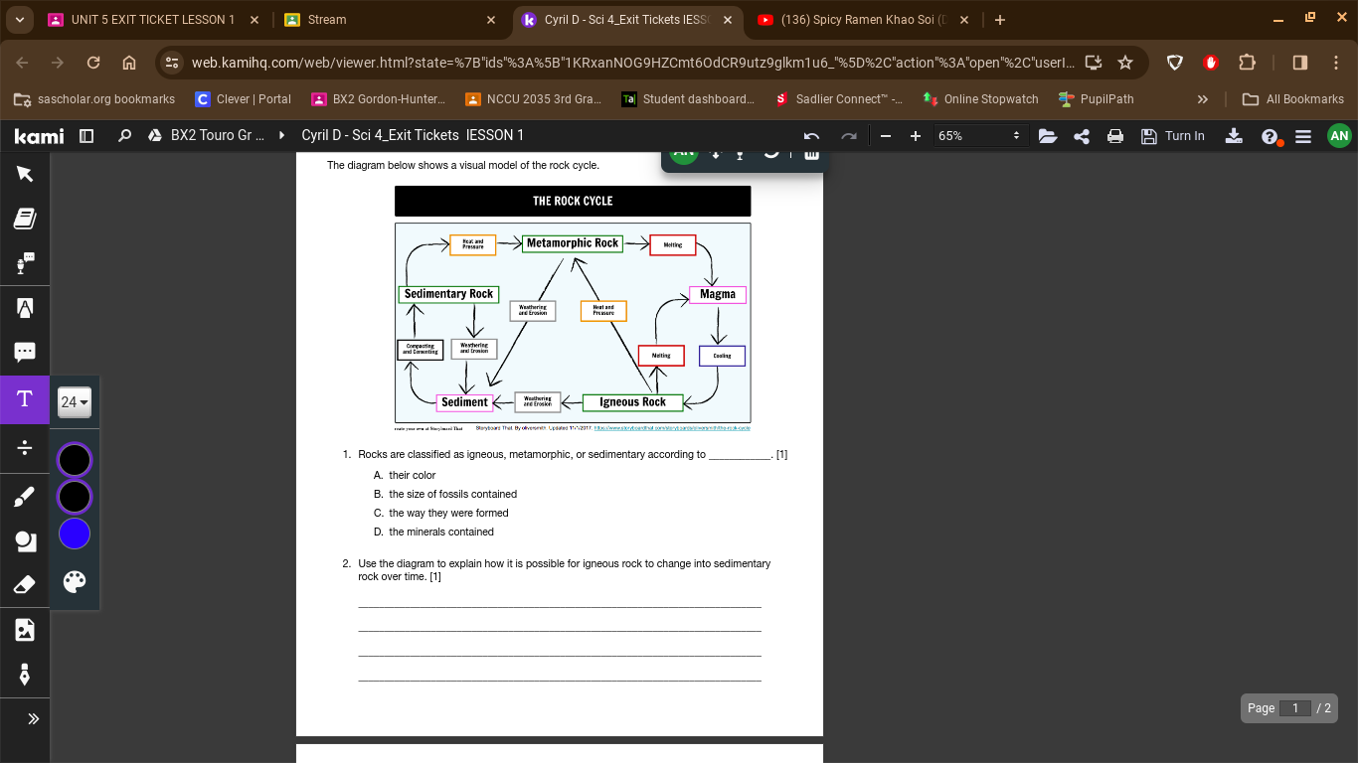Image resolution: width=1358 pixels, height=763 pixels.
Task: Open the Read Aloud speech tool
Action: click(x=25, y=263)
